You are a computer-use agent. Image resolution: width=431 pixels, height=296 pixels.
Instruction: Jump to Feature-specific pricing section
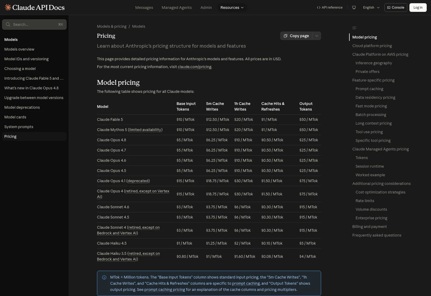pyautogui.click(x=373, y=80)
